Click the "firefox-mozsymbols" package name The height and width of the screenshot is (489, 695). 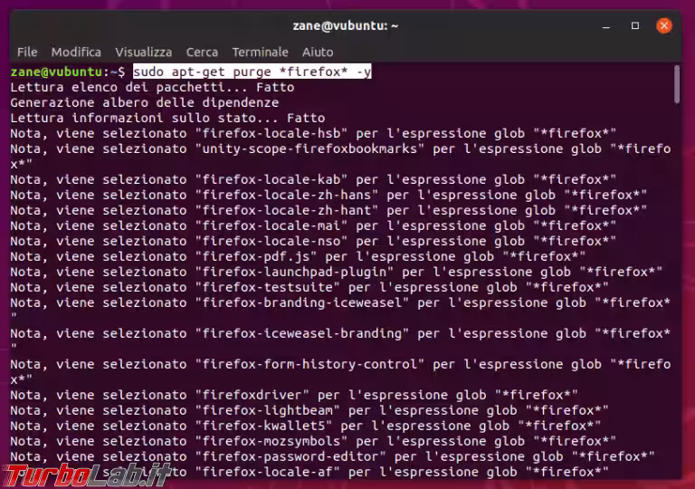click(x=271, y=441)
